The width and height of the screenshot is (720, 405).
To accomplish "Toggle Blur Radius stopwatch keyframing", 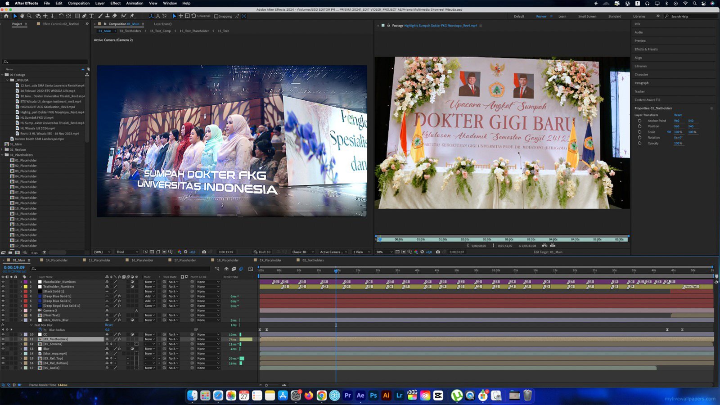I will click(x=40, y=330).
